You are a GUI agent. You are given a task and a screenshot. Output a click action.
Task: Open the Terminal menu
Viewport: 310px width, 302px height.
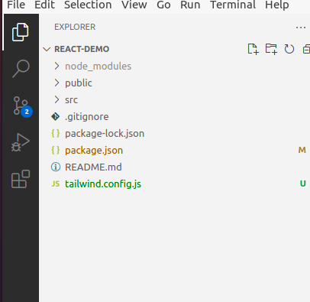[233, 5]
